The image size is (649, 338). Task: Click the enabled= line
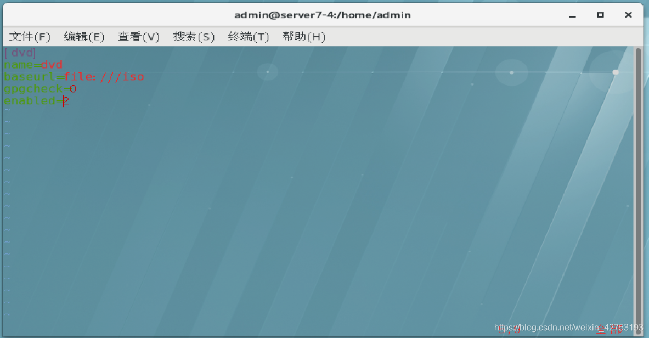click(x=36, y=100)
